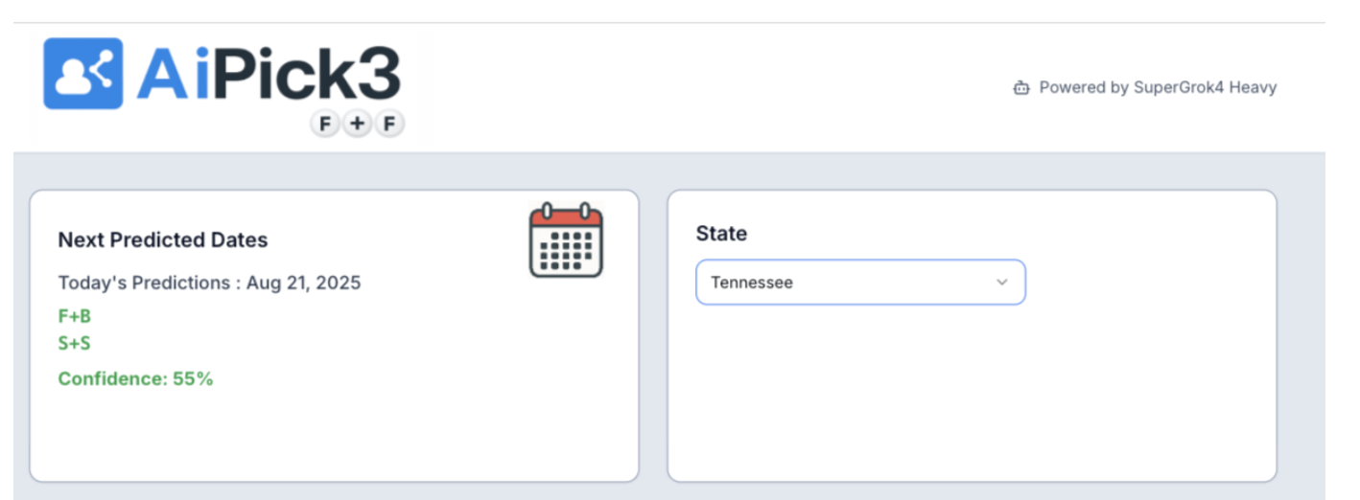Expand the Tennessee dropdown chevron arrow
Screen dimensions: 1360x500
(x=1002, y=283)
